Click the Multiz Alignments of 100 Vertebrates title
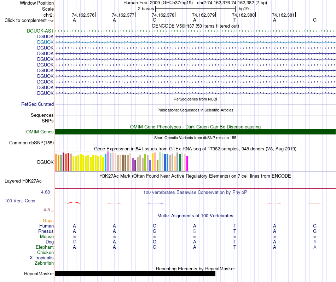Viewport: 336px width, 282px height. tap(195, 216)
